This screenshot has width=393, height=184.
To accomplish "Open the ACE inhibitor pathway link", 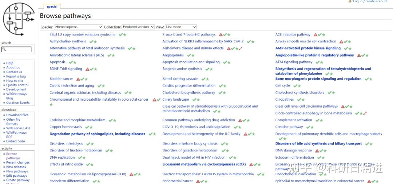I will (x=293, y=35).
